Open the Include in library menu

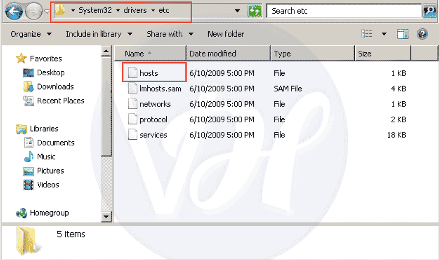point(99,34)
